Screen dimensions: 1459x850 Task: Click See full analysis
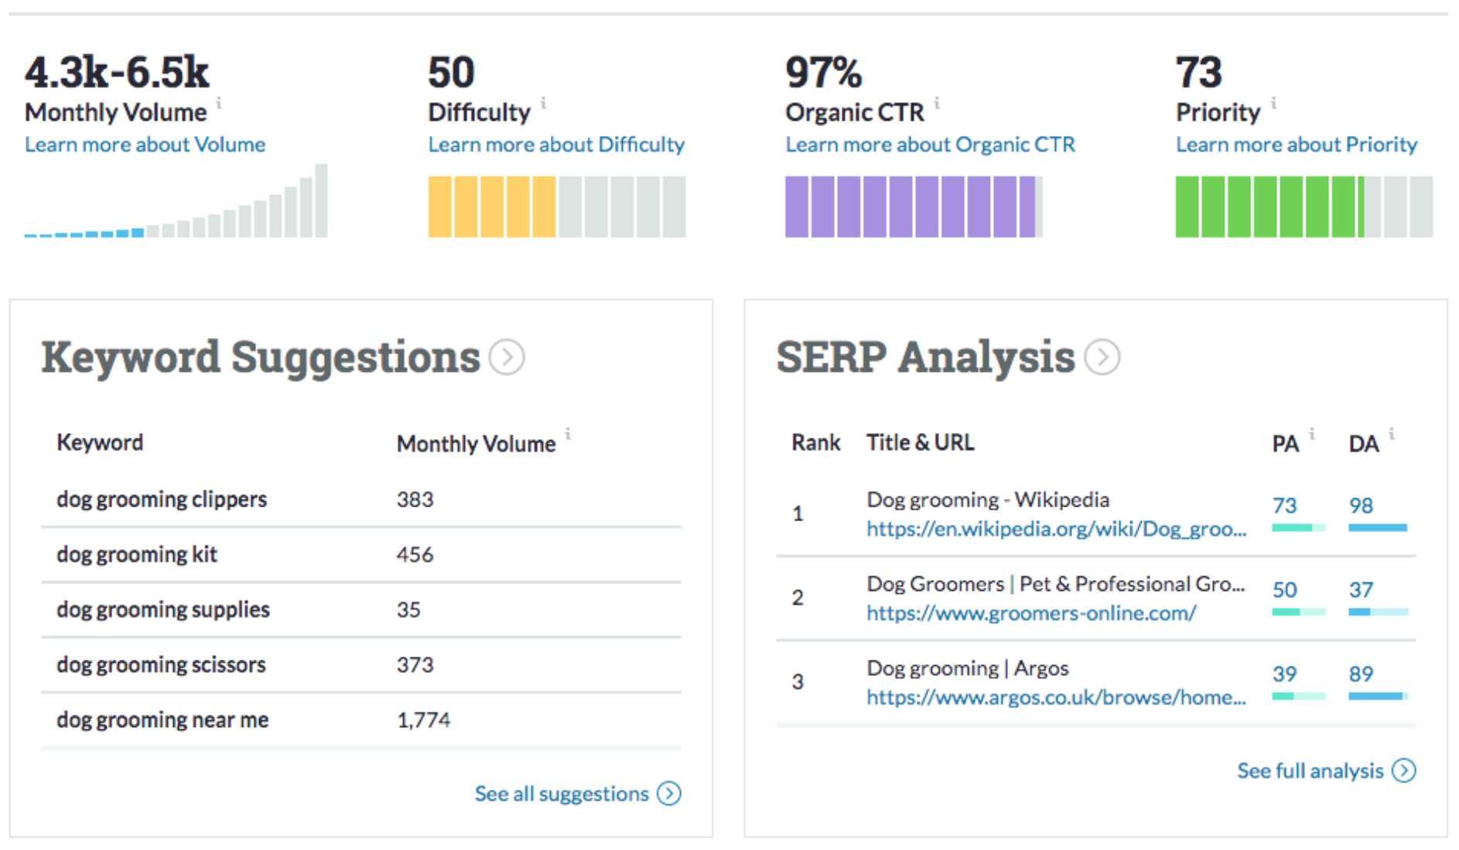pyautogui.click(x=1310, y=770)
